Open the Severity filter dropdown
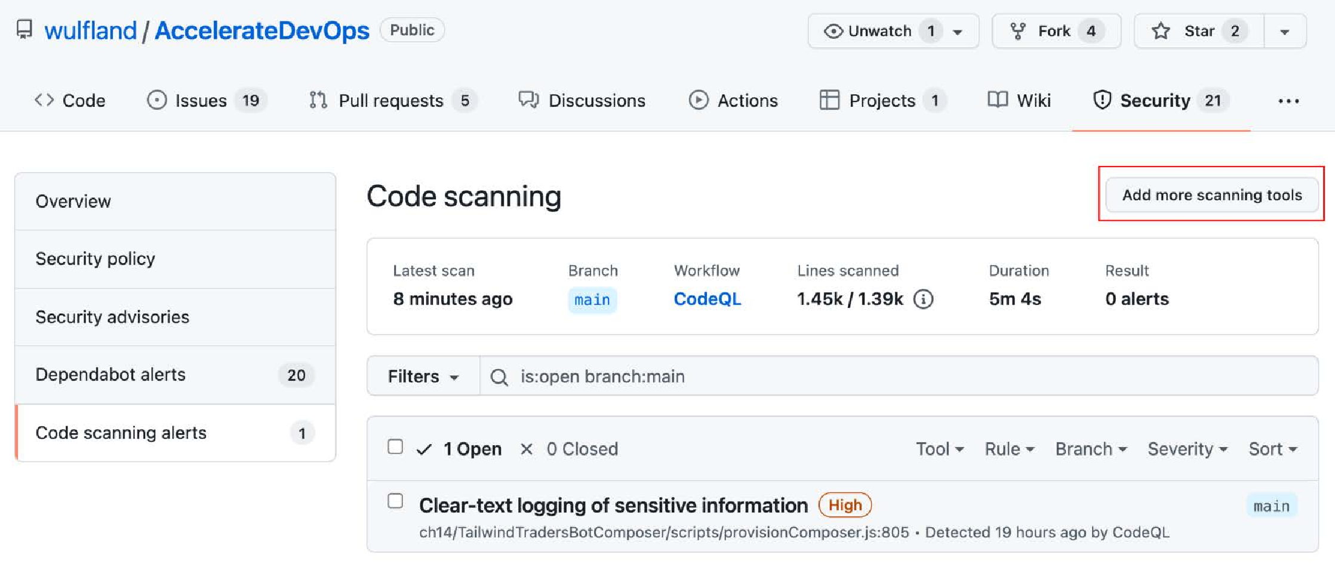The width and height of the screenshot is (1335, 567). [1188, 449]
